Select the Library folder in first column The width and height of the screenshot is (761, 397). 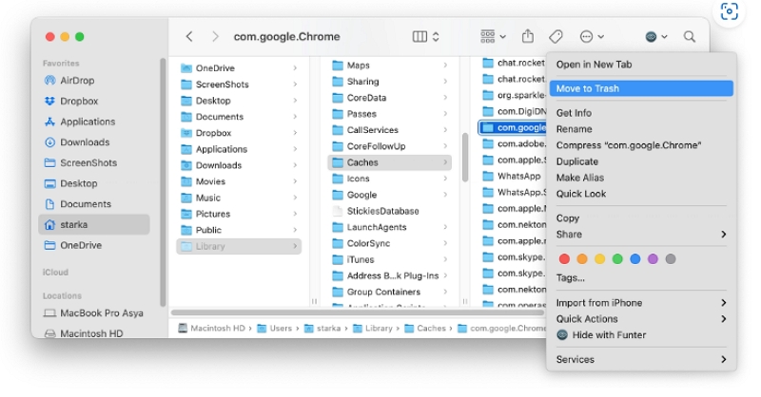(239, 246)
